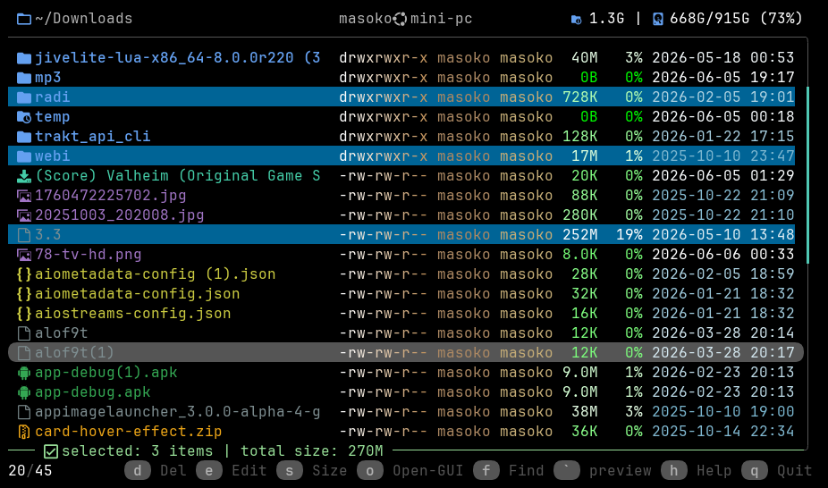Click the file icon of appimagelauncher_3.0.0-alpha
This screenshot has width=828, height=488.
(x=24, y=412)
